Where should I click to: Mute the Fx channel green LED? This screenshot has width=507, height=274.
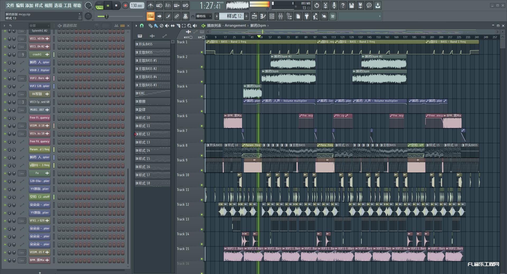5,173
